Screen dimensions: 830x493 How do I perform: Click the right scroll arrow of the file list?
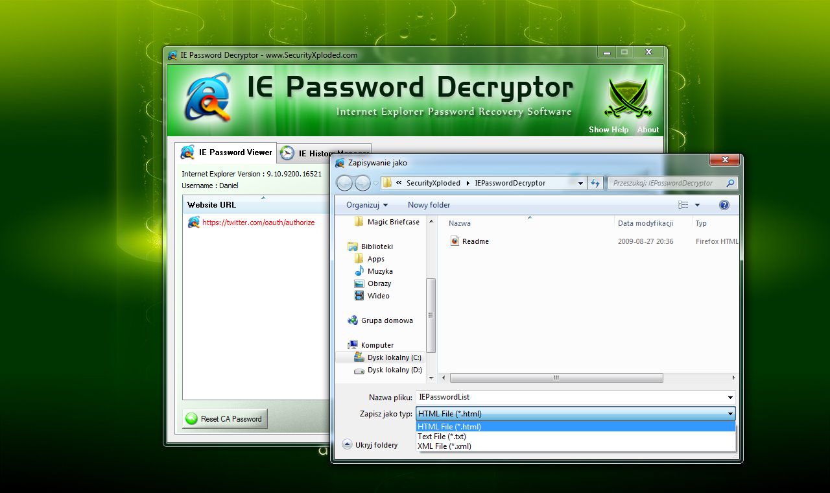click(733, 378)
